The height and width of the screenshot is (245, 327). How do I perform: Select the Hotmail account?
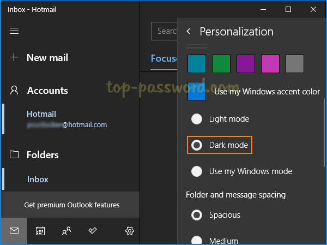click(66, 119)
